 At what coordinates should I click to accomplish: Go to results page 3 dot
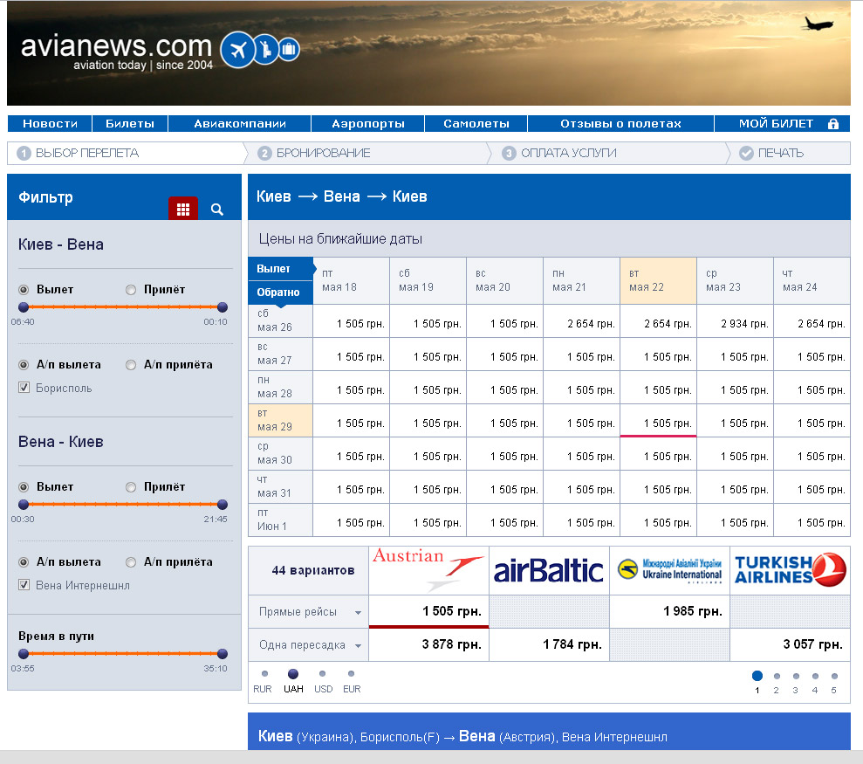tap(796, 676)
